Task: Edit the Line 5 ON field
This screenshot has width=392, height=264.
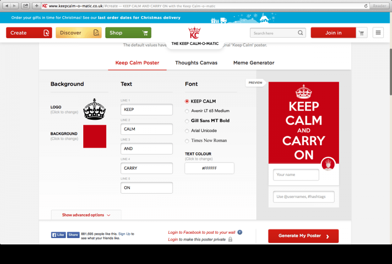Action: 147,188
